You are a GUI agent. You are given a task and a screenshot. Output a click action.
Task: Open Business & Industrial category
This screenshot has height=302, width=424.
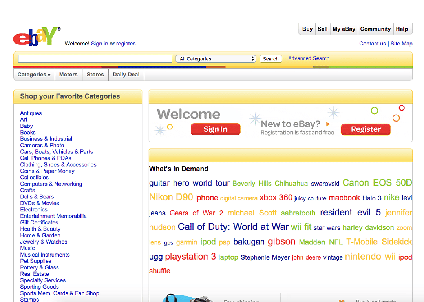(46, 139)
